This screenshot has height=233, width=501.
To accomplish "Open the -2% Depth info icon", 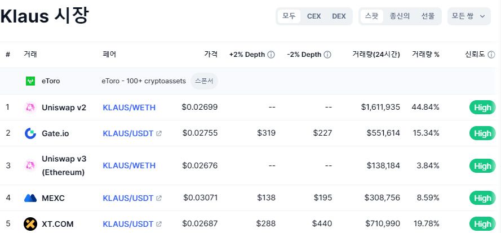I will 327,55.
